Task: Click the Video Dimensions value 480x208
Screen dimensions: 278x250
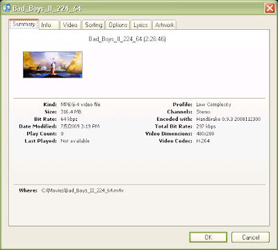Action: pos(205,134)
